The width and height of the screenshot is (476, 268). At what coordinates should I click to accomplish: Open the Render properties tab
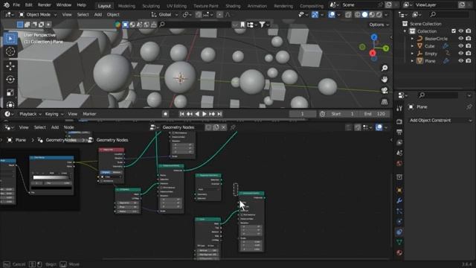pos(399,121)
